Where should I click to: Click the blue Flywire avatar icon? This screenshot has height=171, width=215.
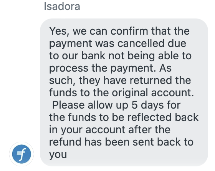pos(21,154)
